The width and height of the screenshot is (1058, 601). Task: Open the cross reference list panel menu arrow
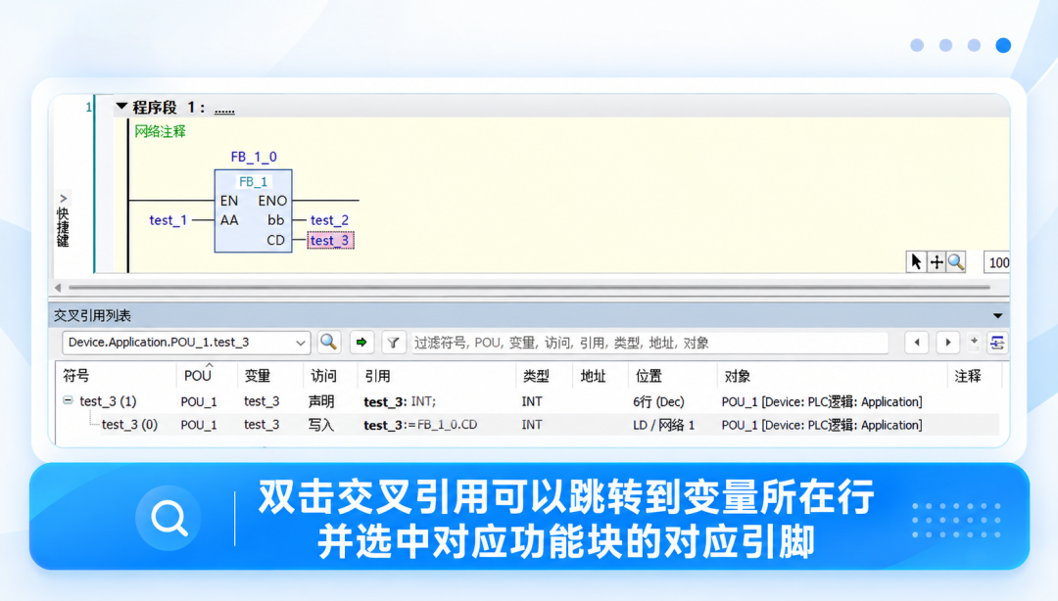tap(997, 316)
